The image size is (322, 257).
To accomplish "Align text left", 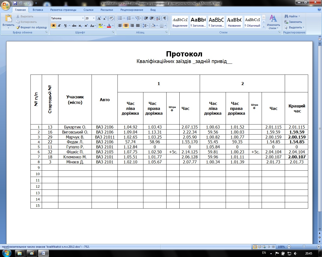I will pos(120,26).
